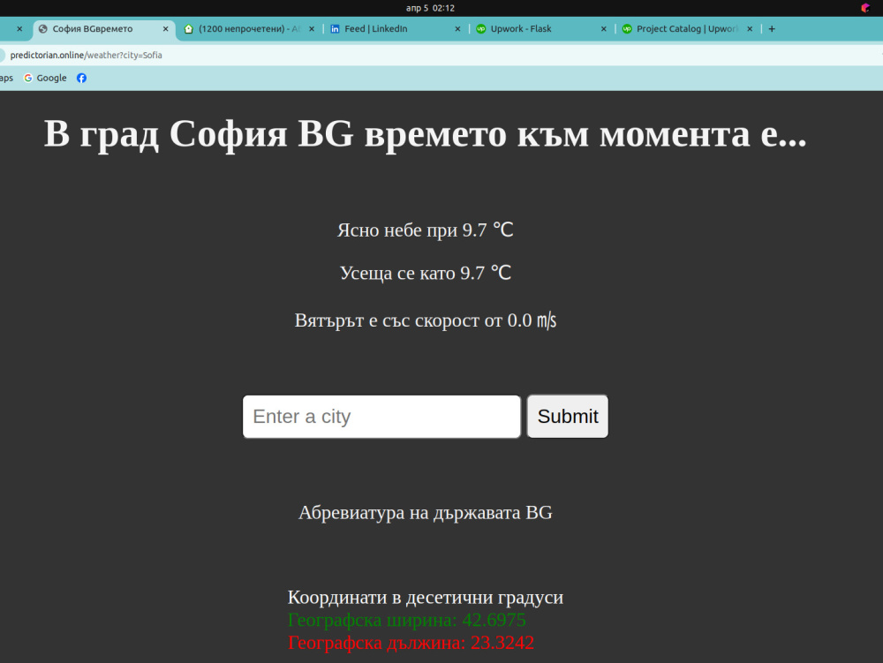Click the LinkedIn favicon on Feed tab
The width and height of the screenshot is (883, 663).
coord(335,29)
